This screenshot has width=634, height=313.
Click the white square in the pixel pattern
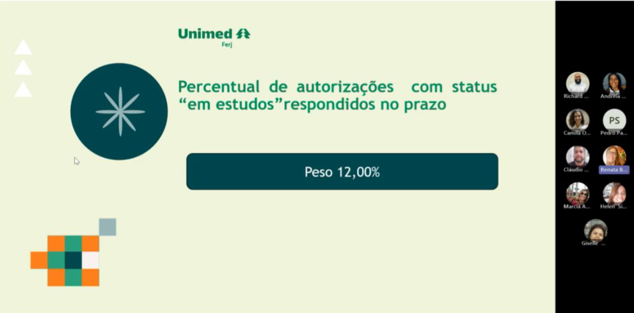(x=90, y=260)
